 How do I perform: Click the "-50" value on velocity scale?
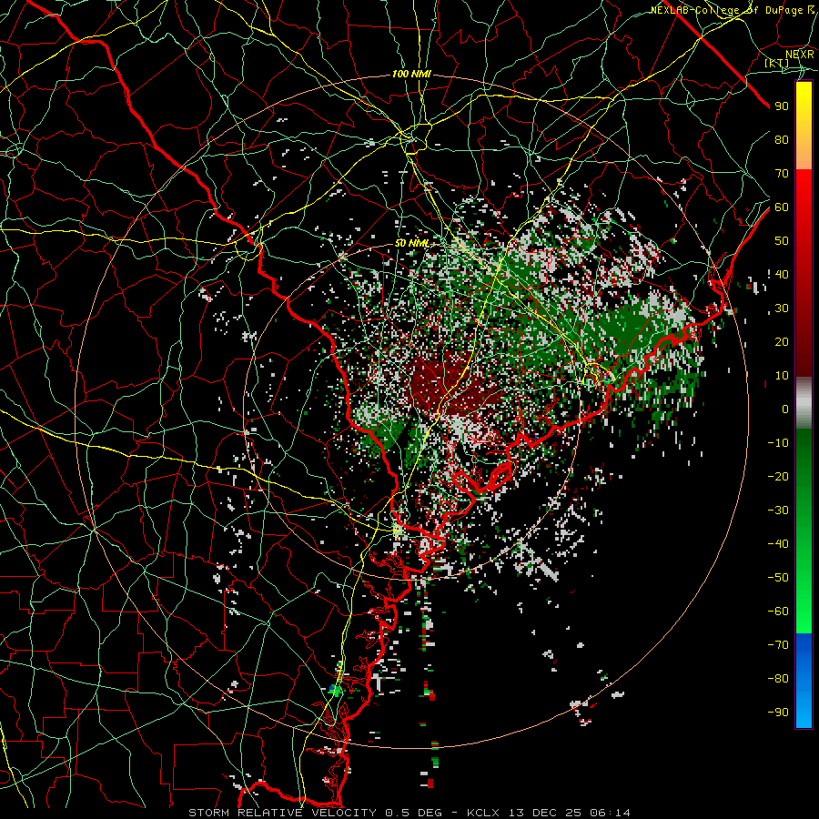click(x=778, y=578)
